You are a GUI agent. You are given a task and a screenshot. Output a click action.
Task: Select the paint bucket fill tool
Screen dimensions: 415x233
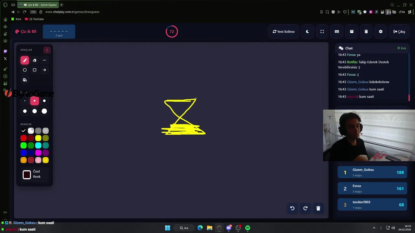[25, 80]
